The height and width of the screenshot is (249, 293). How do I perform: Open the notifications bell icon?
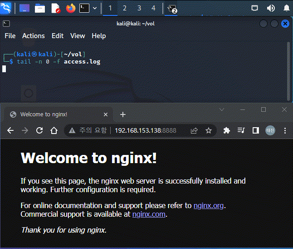tap(287, 8)
